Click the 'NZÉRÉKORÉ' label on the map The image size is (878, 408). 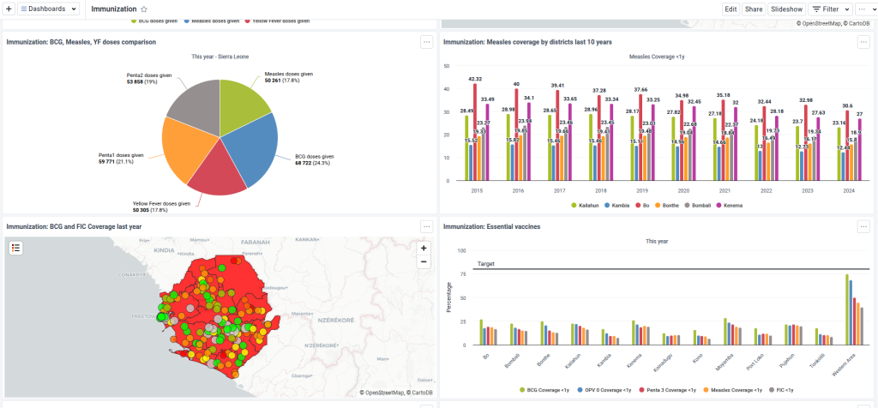pos(336,321)
